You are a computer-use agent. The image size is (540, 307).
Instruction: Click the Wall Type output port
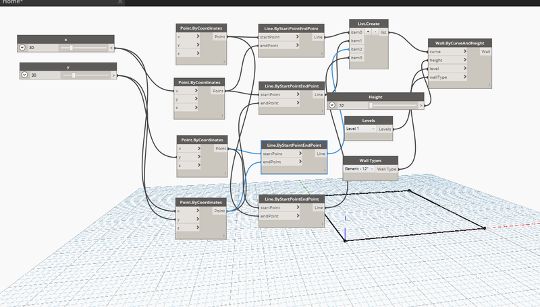coord(386,169)
